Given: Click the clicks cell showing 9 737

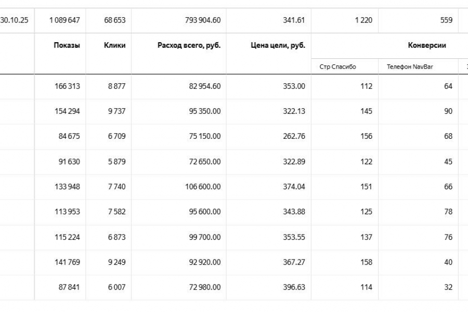Looking at the screenshot, I should pyautogui.click(x=116, y=111).
